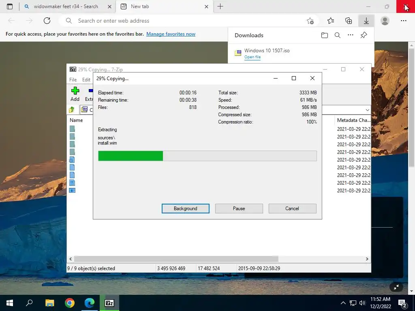Launch Google Chrome from taskbar

(x=70, y=303)
